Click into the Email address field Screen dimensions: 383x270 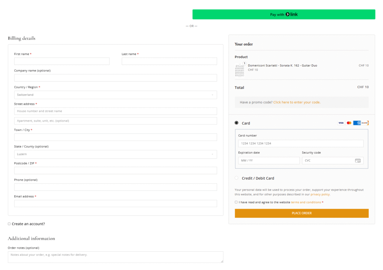point(115,204)
